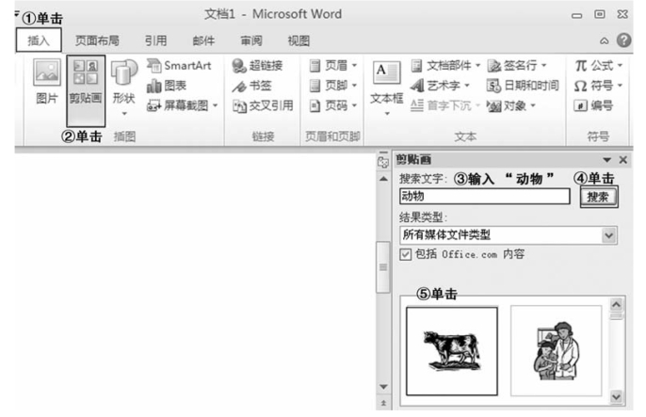Expand the 文本框 dropdown arrow

[387, 113]
